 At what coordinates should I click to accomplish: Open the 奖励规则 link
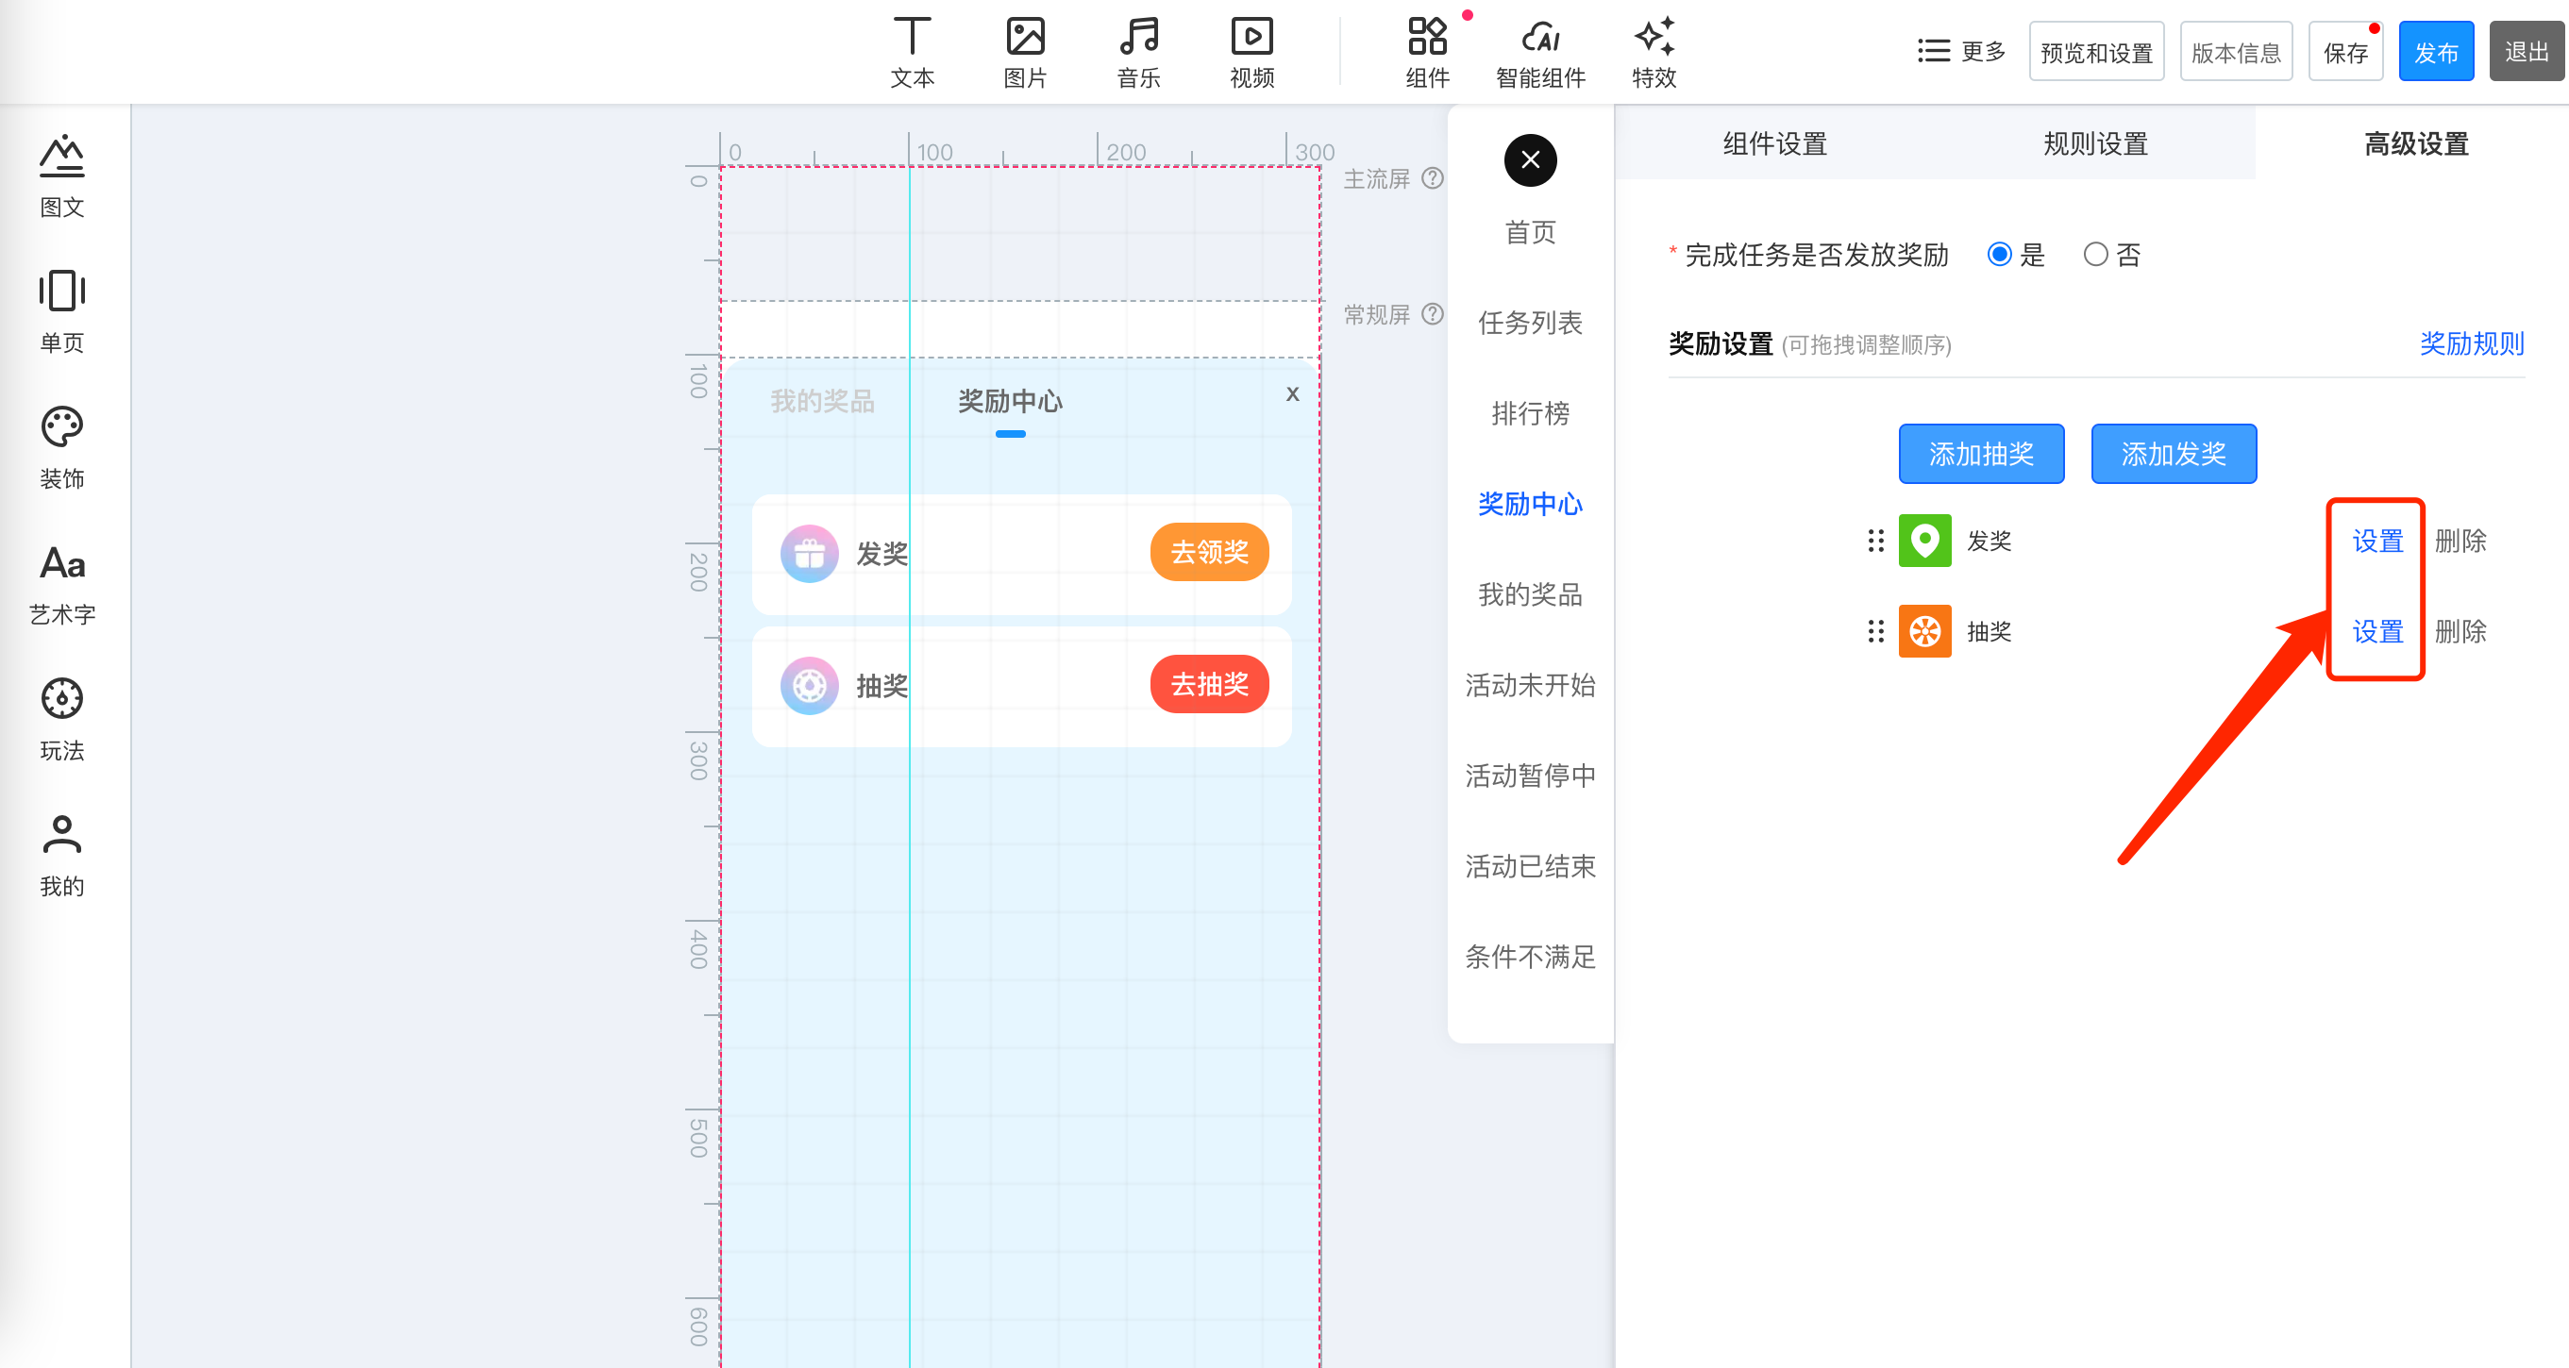pos(2471,343)
